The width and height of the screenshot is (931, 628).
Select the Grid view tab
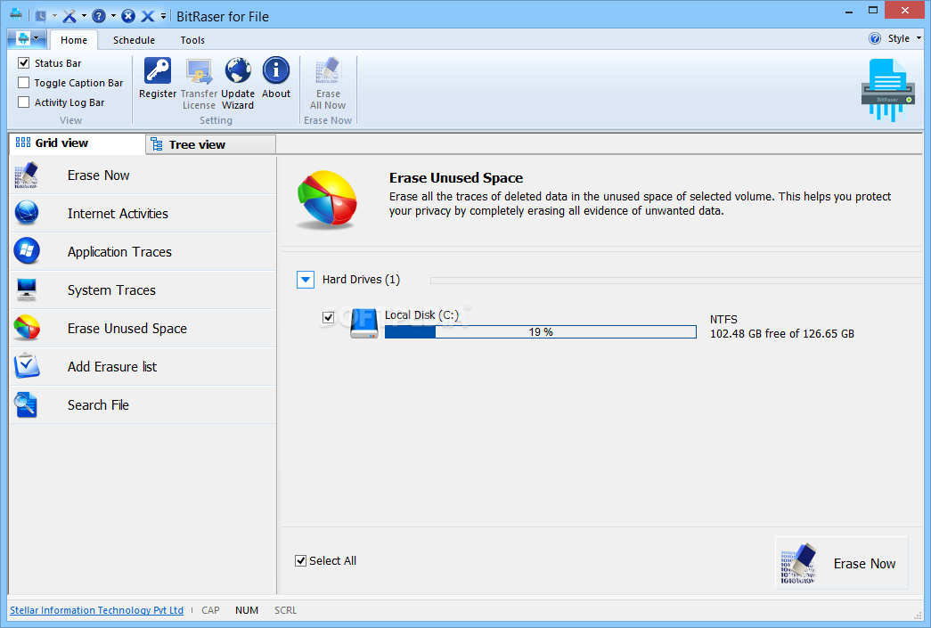pyautogui.click(x=78, y=143)
